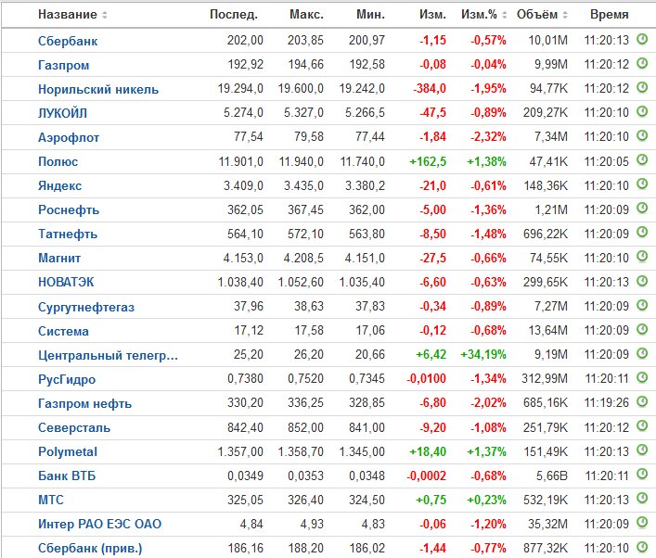The image size is (656, 558).
Task: Open the Газпром stock link
Action: [x=64, y=65]
